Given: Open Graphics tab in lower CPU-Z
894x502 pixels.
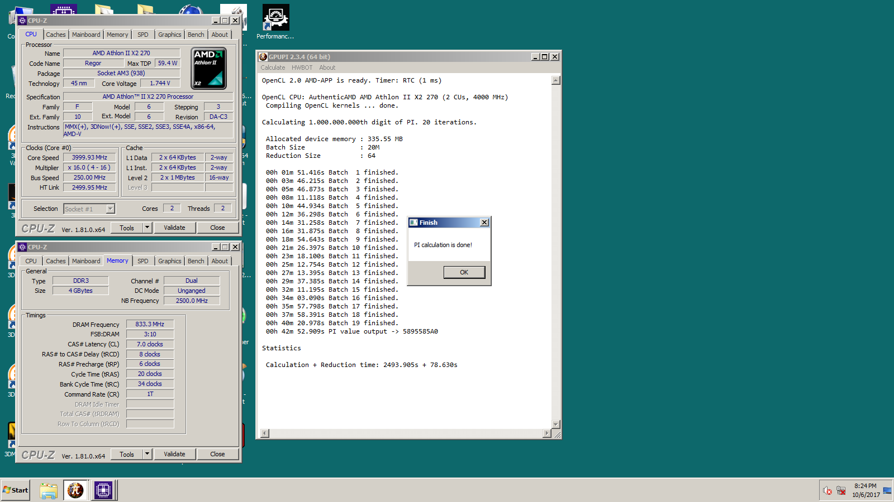Looking at the screenshot, I should [170, 261].
